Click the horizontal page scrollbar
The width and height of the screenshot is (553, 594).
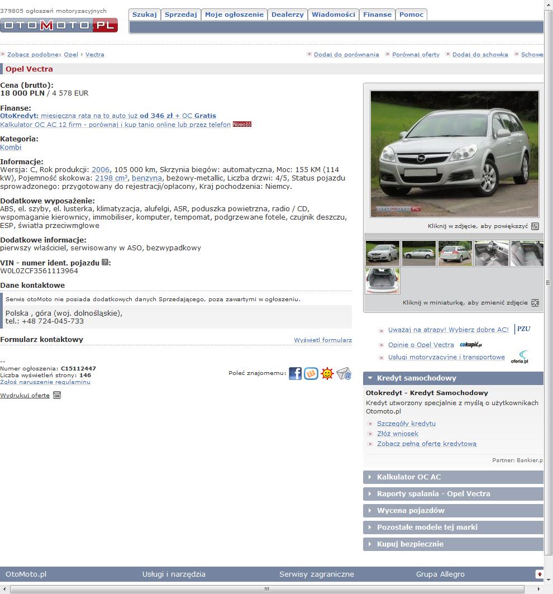pyautogui.click(x=267, y=590)
